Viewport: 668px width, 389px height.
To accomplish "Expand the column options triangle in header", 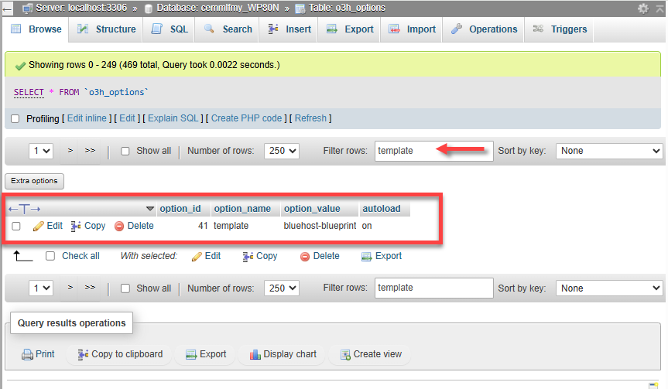I will [x=150, y=209].
